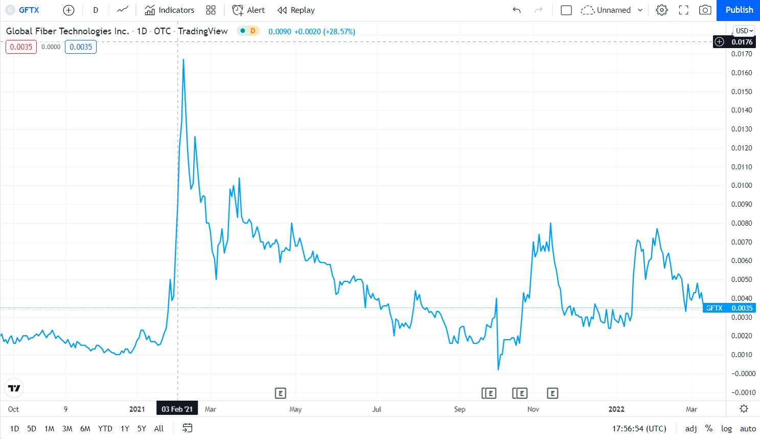Click the TradingView logo on chart
Viewport: 760px width, 439px height.
[14, 388]
